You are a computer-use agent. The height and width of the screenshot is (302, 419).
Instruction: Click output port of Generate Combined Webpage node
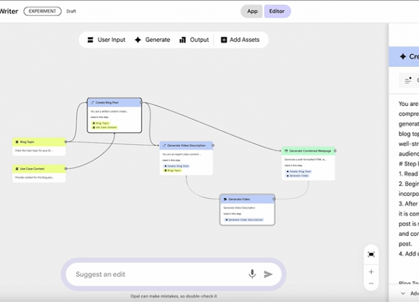(335, 151)
